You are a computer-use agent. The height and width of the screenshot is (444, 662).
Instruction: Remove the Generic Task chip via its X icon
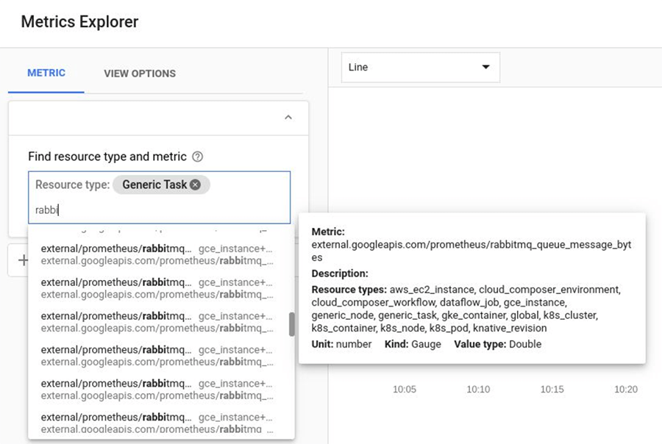click(194, 185)
